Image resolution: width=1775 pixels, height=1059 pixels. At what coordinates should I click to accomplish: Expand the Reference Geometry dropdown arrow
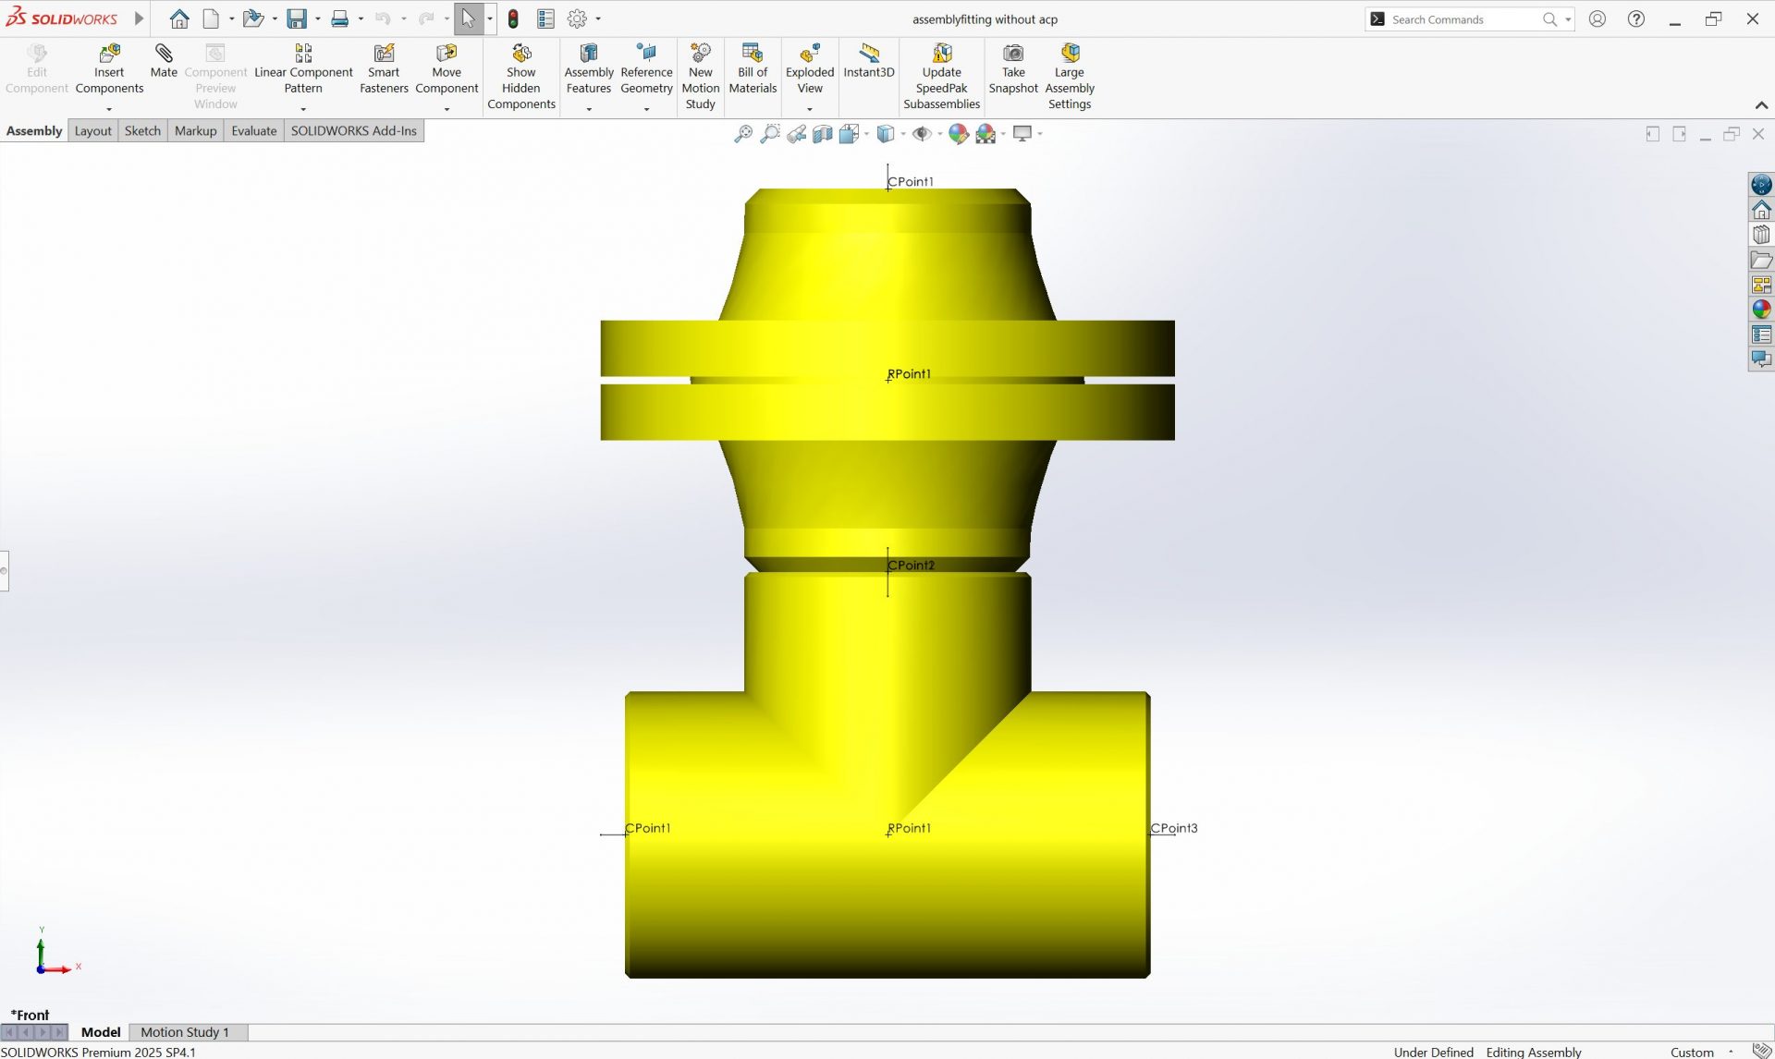click(x=646, y=109)
